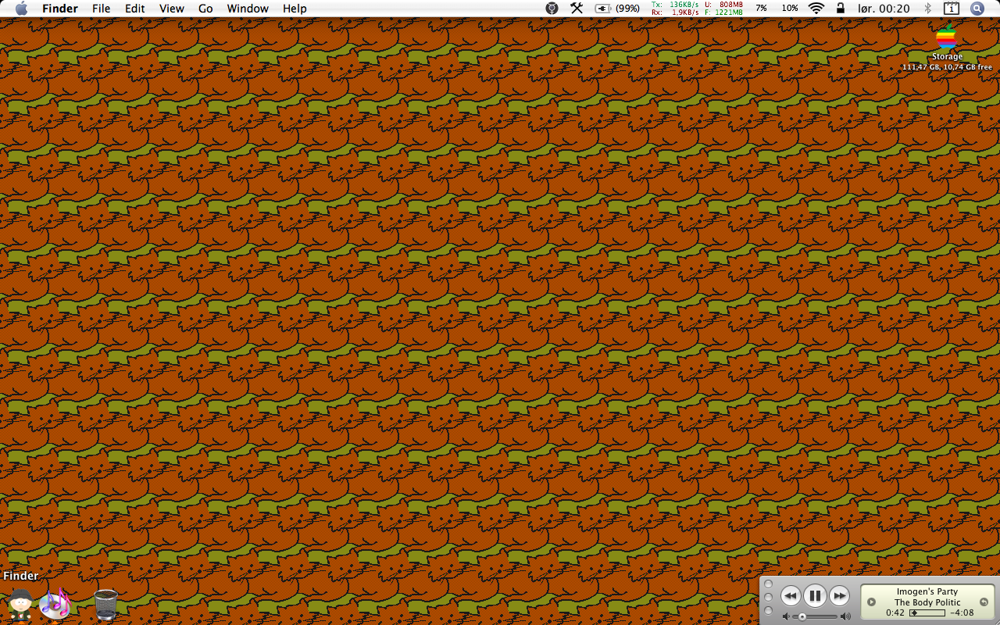Click the Storage disk capacity label
Screen dimensions: 1000x625
coord(947,67)
